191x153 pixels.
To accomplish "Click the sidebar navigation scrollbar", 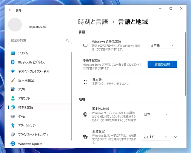I will [x=72, y=96].
